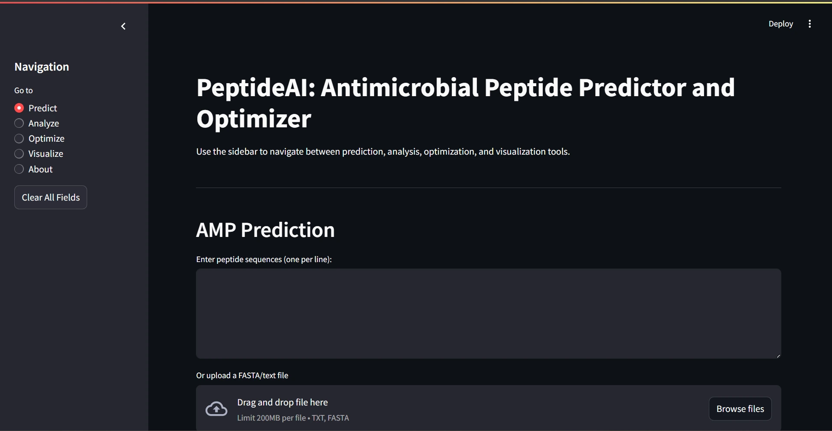Screen dimensions: 832x431
Task: Focus the peptide sequences text area
Action: 489,314
